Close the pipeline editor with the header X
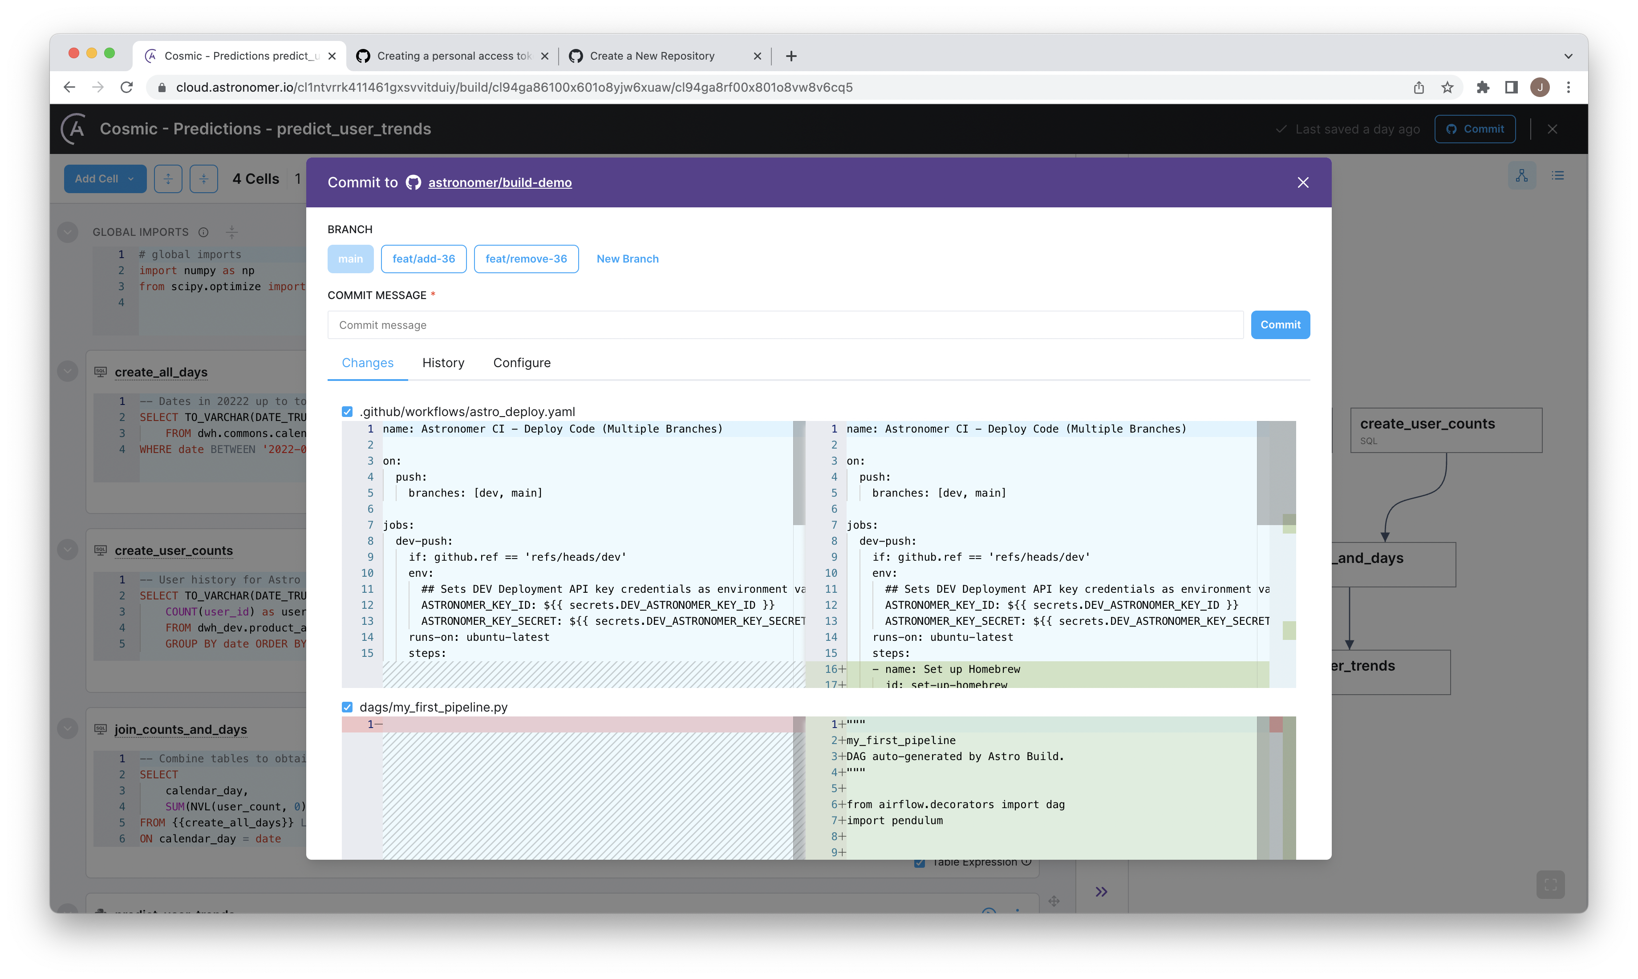The height and width of the screenshot is (979, 1638). [1552, 129]
